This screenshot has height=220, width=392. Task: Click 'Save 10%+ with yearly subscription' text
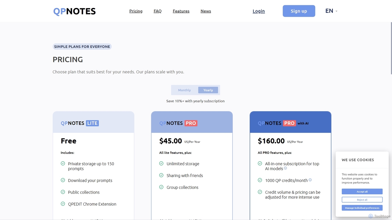coord(195,101)
